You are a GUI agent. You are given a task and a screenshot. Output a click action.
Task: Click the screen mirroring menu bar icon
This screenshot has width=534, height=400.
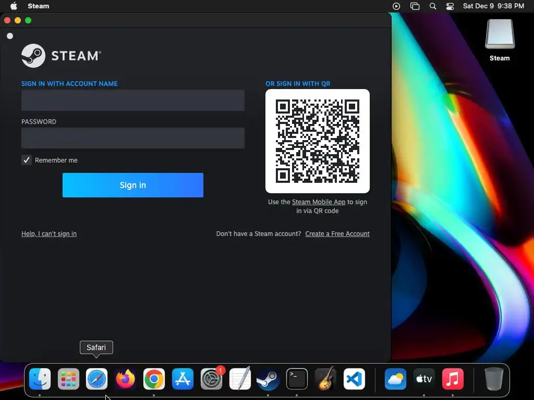[415, 6]
